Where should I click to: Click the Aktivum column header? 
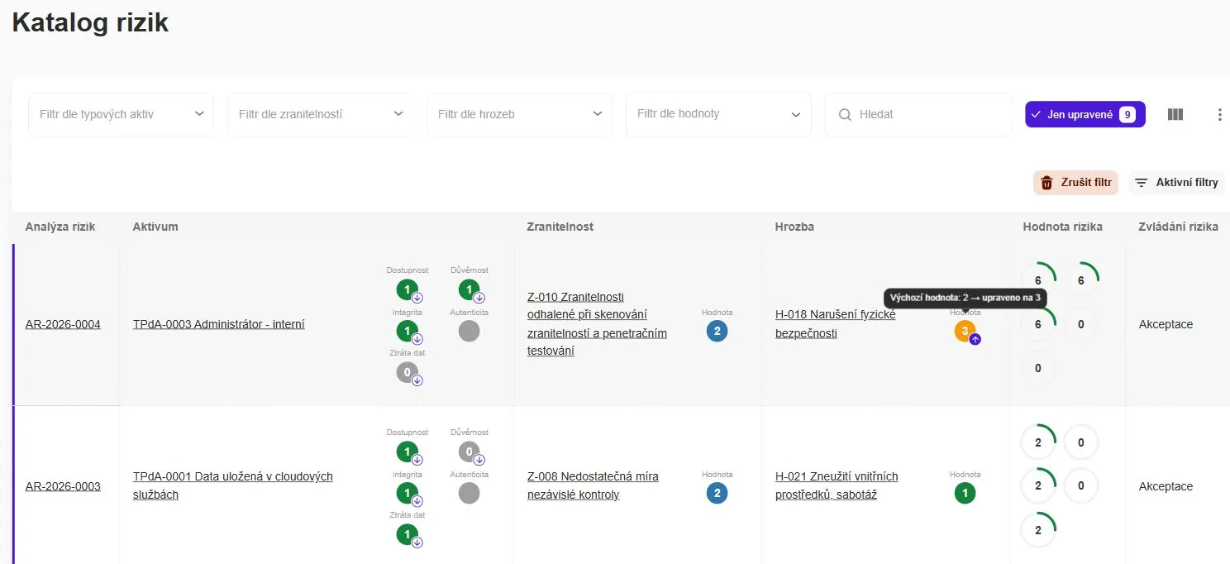155,227
